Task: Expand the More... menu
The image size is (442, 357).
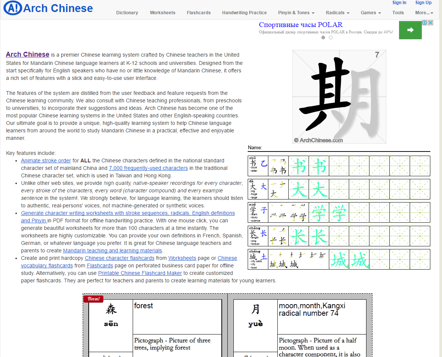Action: pyautogui.click(x=424, y=13)
